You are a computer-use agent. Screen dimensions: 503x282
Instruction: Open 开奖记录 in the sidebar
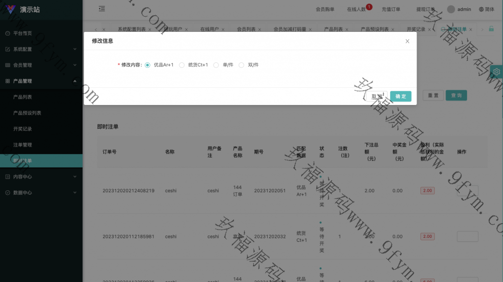coord(23,129)
